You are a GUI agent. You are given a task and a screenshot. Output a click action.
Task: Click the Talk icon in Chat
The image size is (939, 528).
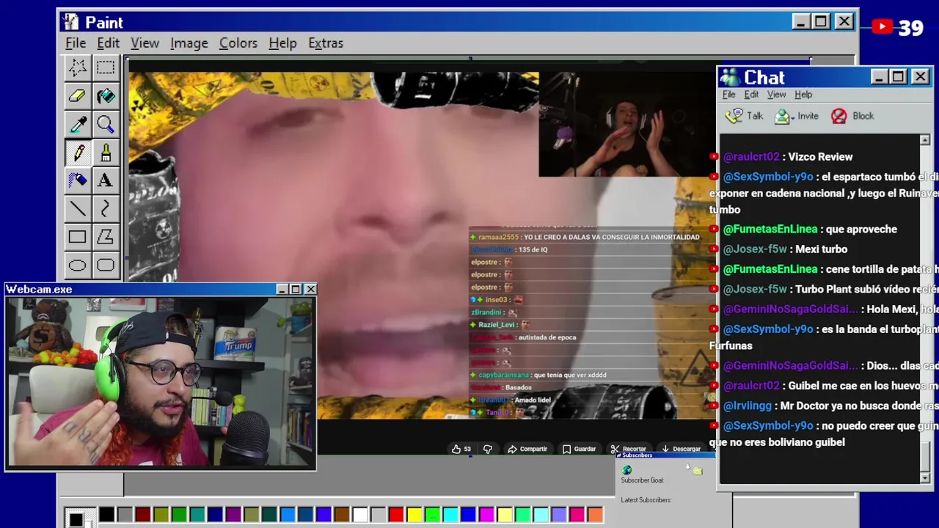[x=734, y=116]
